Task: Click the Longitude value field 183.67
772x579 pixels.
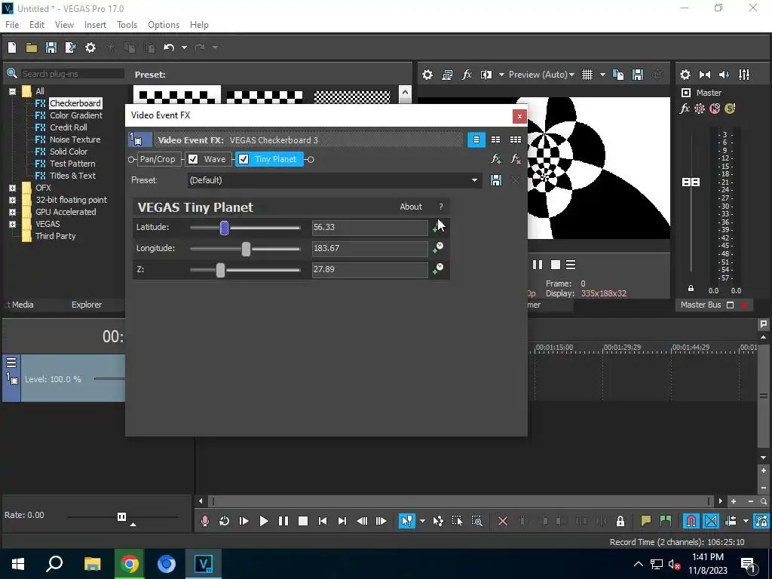Action: click(x=369, y=249)
